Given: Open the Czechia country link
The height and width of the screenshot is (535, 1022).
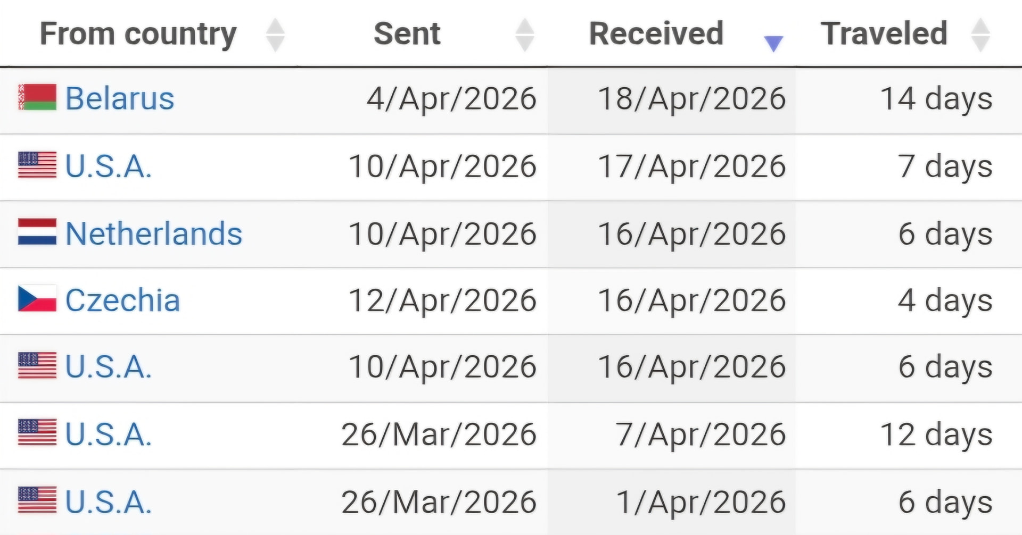Looking at the screenshot, I should [122, 300].
